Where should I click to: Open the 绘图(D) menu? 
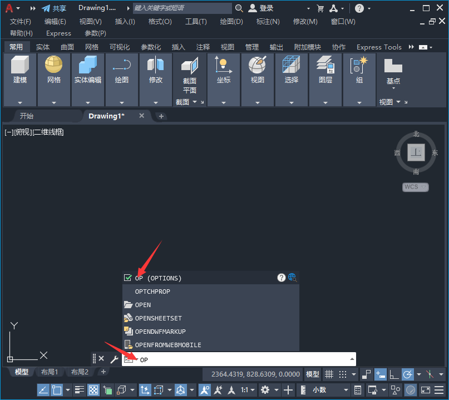click(231, 22)
